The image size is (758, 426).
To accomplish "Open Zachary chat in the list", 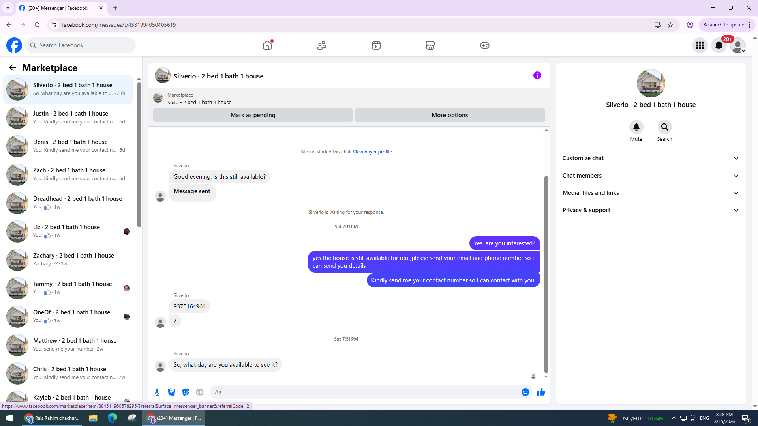I will pos(68,260).
